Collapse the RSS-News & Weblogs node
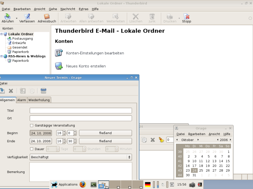Screen dimensions: 253x189 pos(2,56)
